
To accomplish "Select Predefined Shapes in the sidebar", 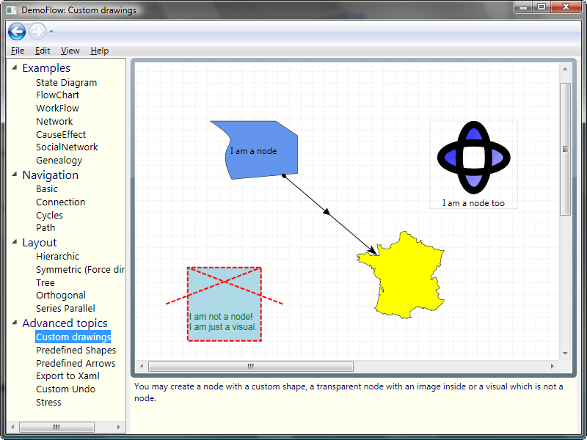I will (76, 350).
